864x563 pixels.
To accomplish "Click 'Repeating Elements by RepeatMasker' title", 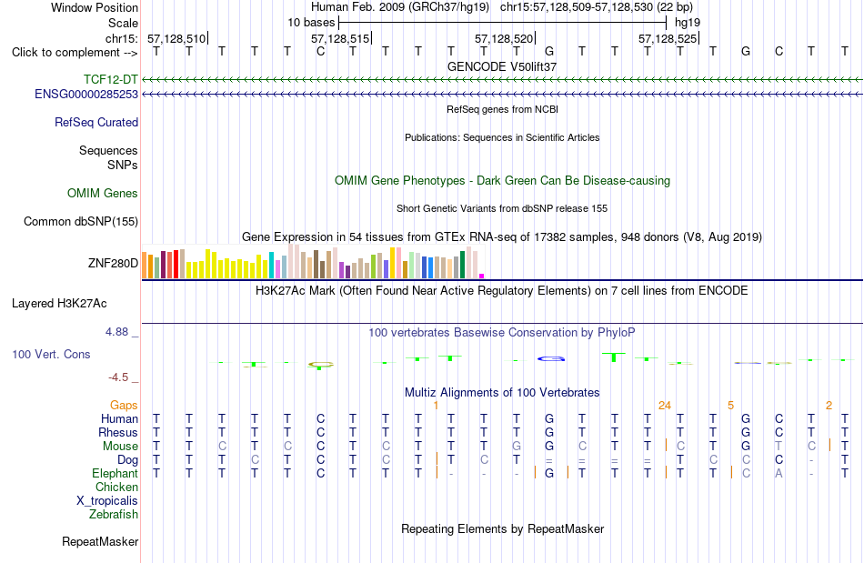I will pos(502,529).
